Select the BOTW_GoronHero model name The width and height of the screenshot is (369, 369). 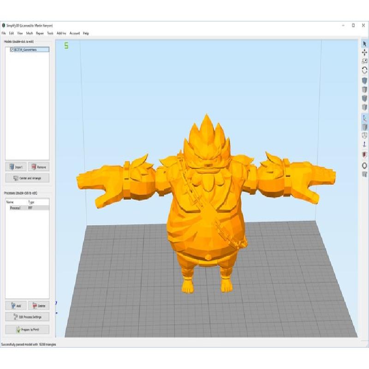point(25,50)
